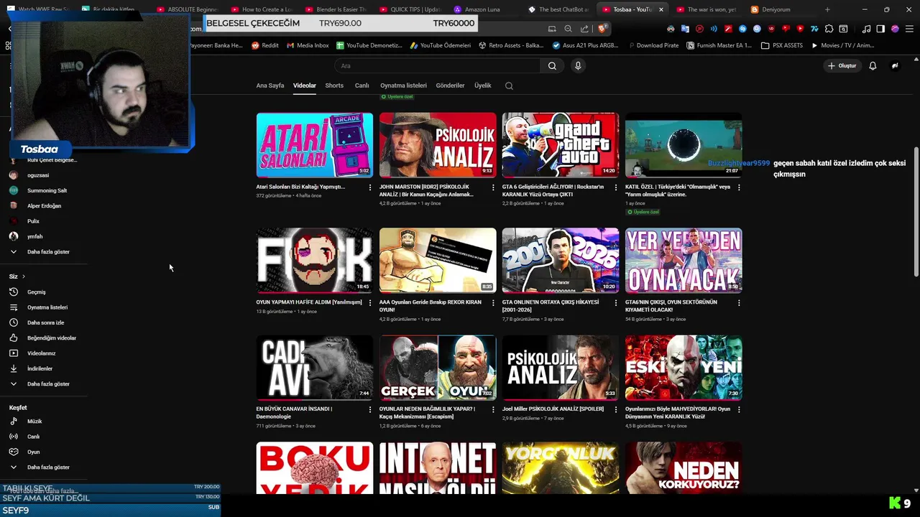Image resolution: width=920 pixels, height=517 pixels.
Task: Open new browser tab plus button
Action: pos(827,9)
